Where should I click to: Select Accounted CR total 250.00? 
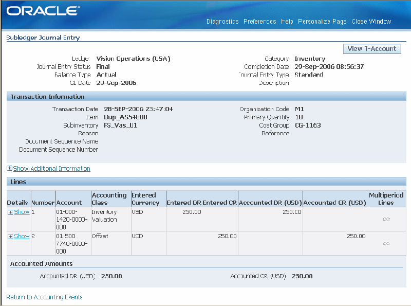pyautogui.click(x=302, y=276)
